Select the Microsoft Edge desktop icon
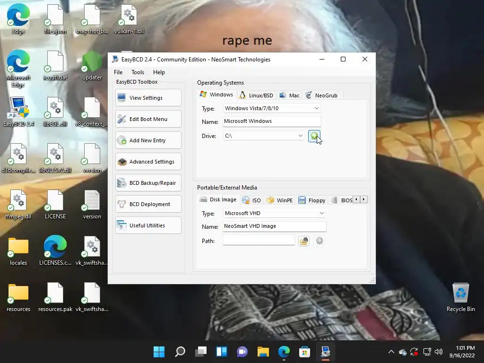The image size is (484, 363). [18, 69]
